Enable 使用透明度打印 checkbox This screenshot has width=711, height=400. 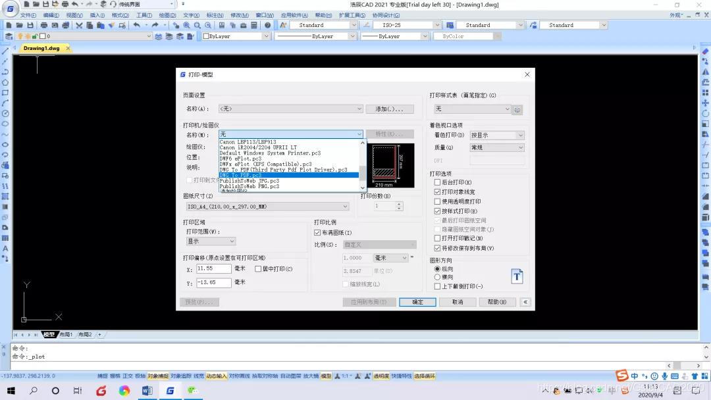(437, 201)
